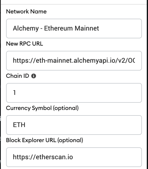Viewport: 148px width, 169px height.
Task: Click into the New RPC URL field
Action: pyautogui.click(x=74, y=61)
